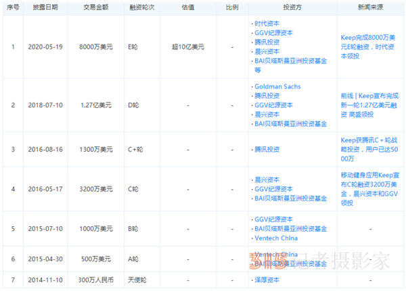Select amount cell 1000万美元
Image resolution: width=406 pixels, height=291 pixels.
pos(96,229)
